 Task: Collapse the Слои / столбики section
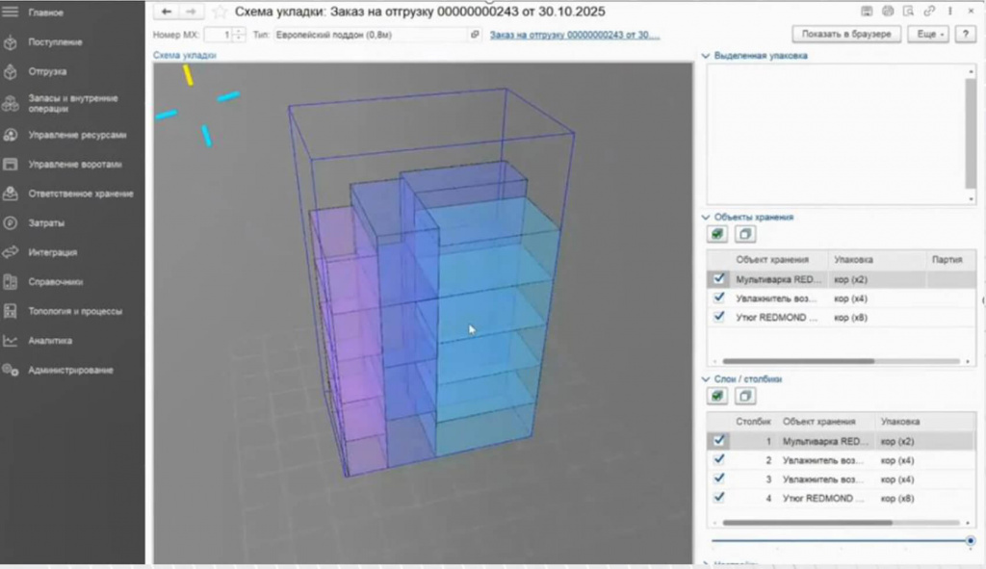[706, 379]
